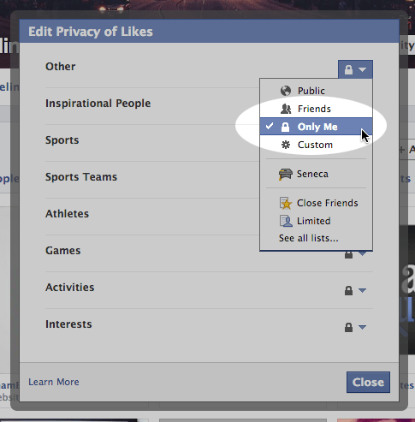Click the star icon beside Close Friends
415x422 pixels.
(286, 203)
